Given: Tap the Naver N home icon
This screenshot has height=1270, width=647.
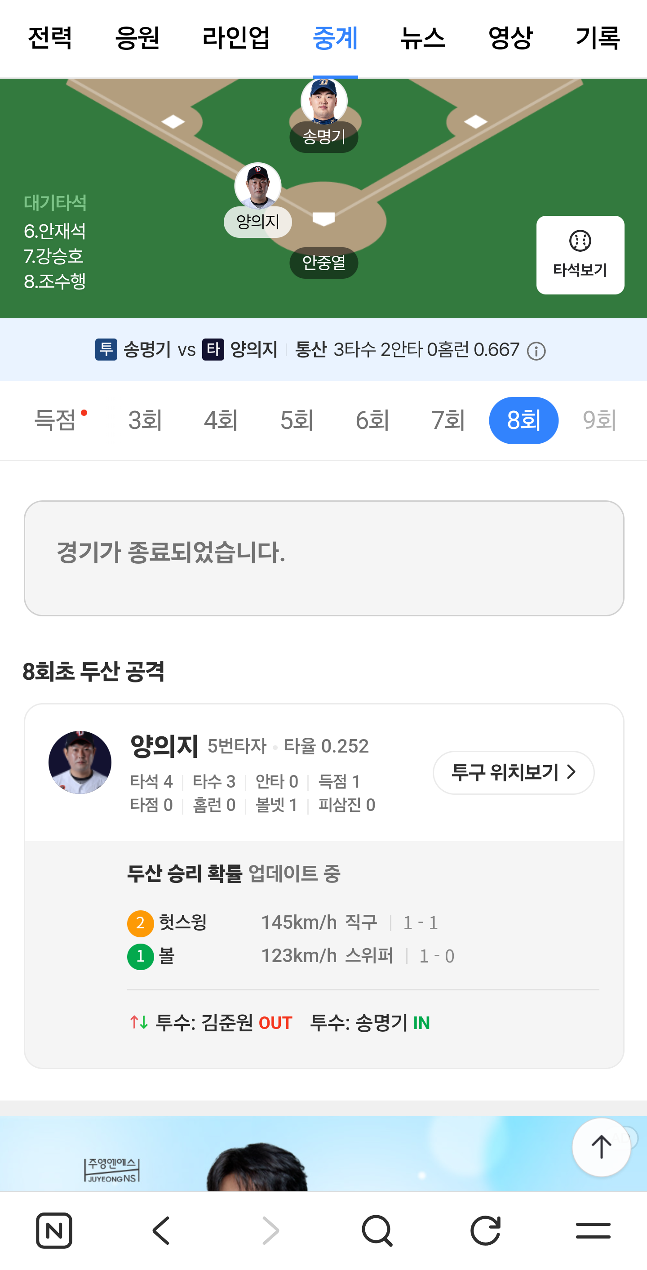Looking at the screenshot, I should pos(54,1231).
